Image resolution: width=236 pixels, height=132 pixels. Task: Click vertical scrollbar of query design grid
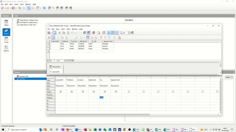[x=221, y=96]
